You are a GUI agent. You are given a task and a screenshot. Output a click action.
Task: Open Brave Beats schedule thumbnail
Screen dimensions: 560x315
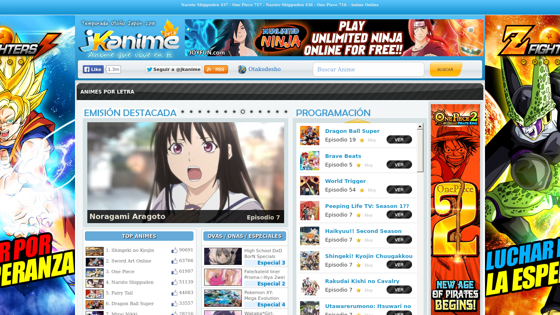click(310, 161)
